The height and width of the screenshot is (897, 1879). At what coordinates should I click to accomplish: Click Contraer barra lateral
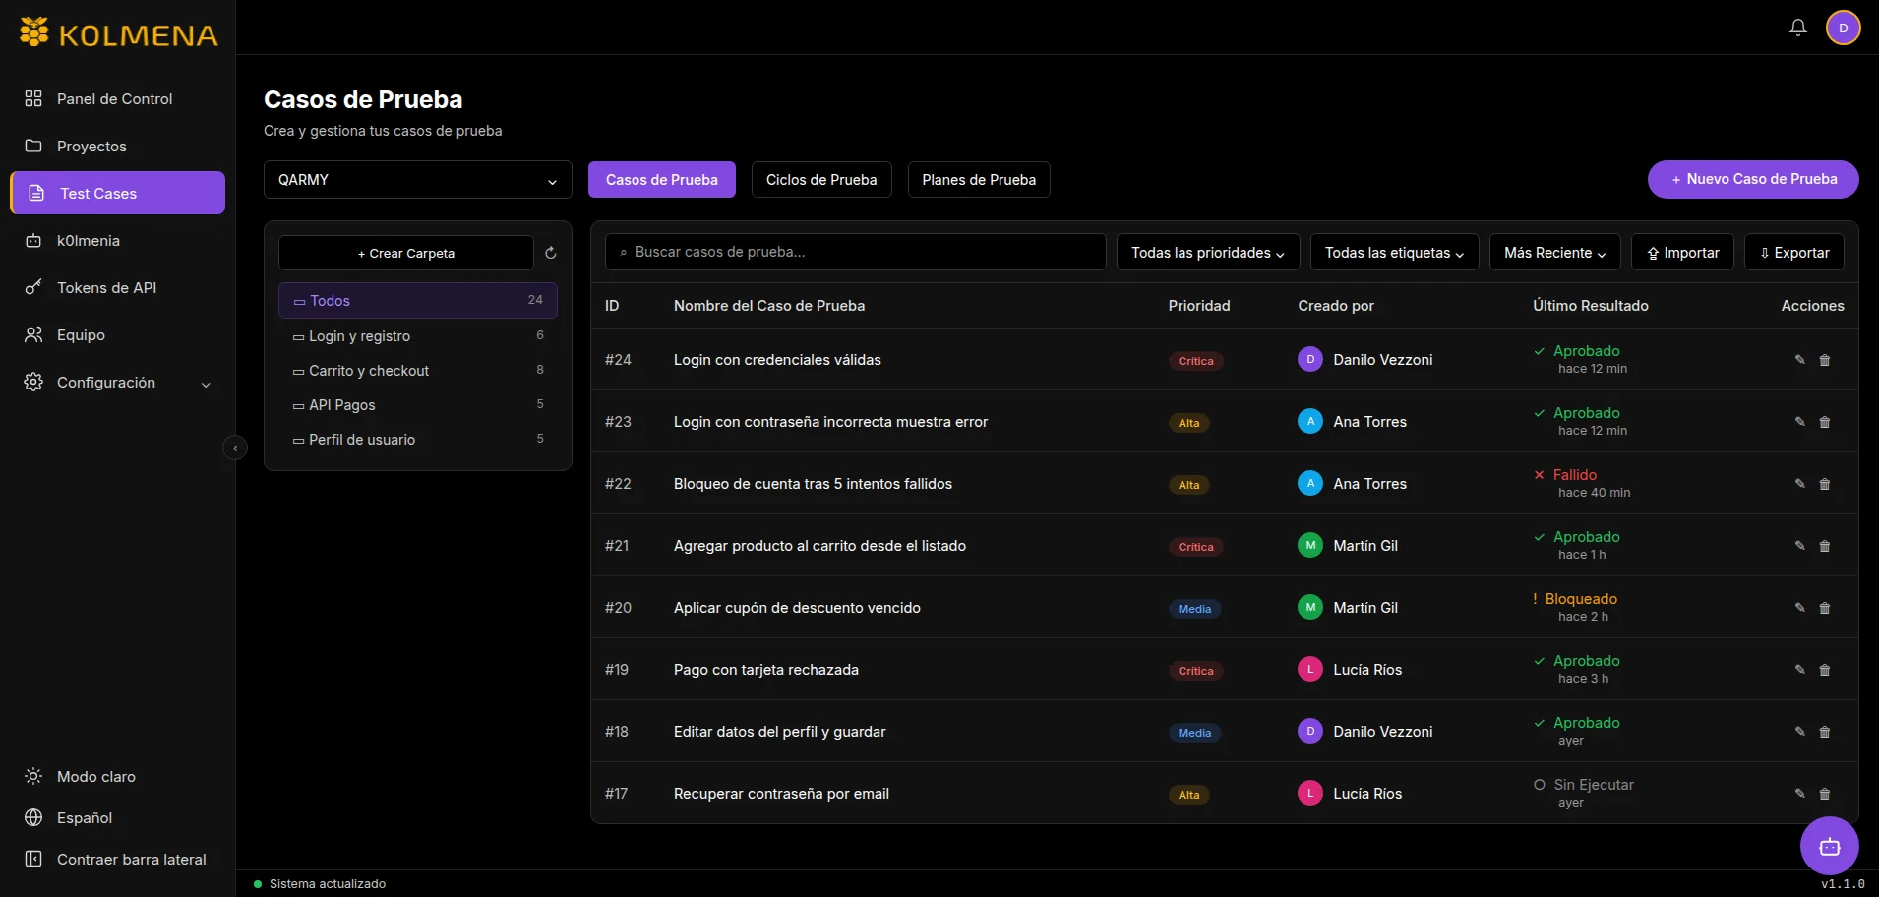pyautogui.click(x=116, y=859)
